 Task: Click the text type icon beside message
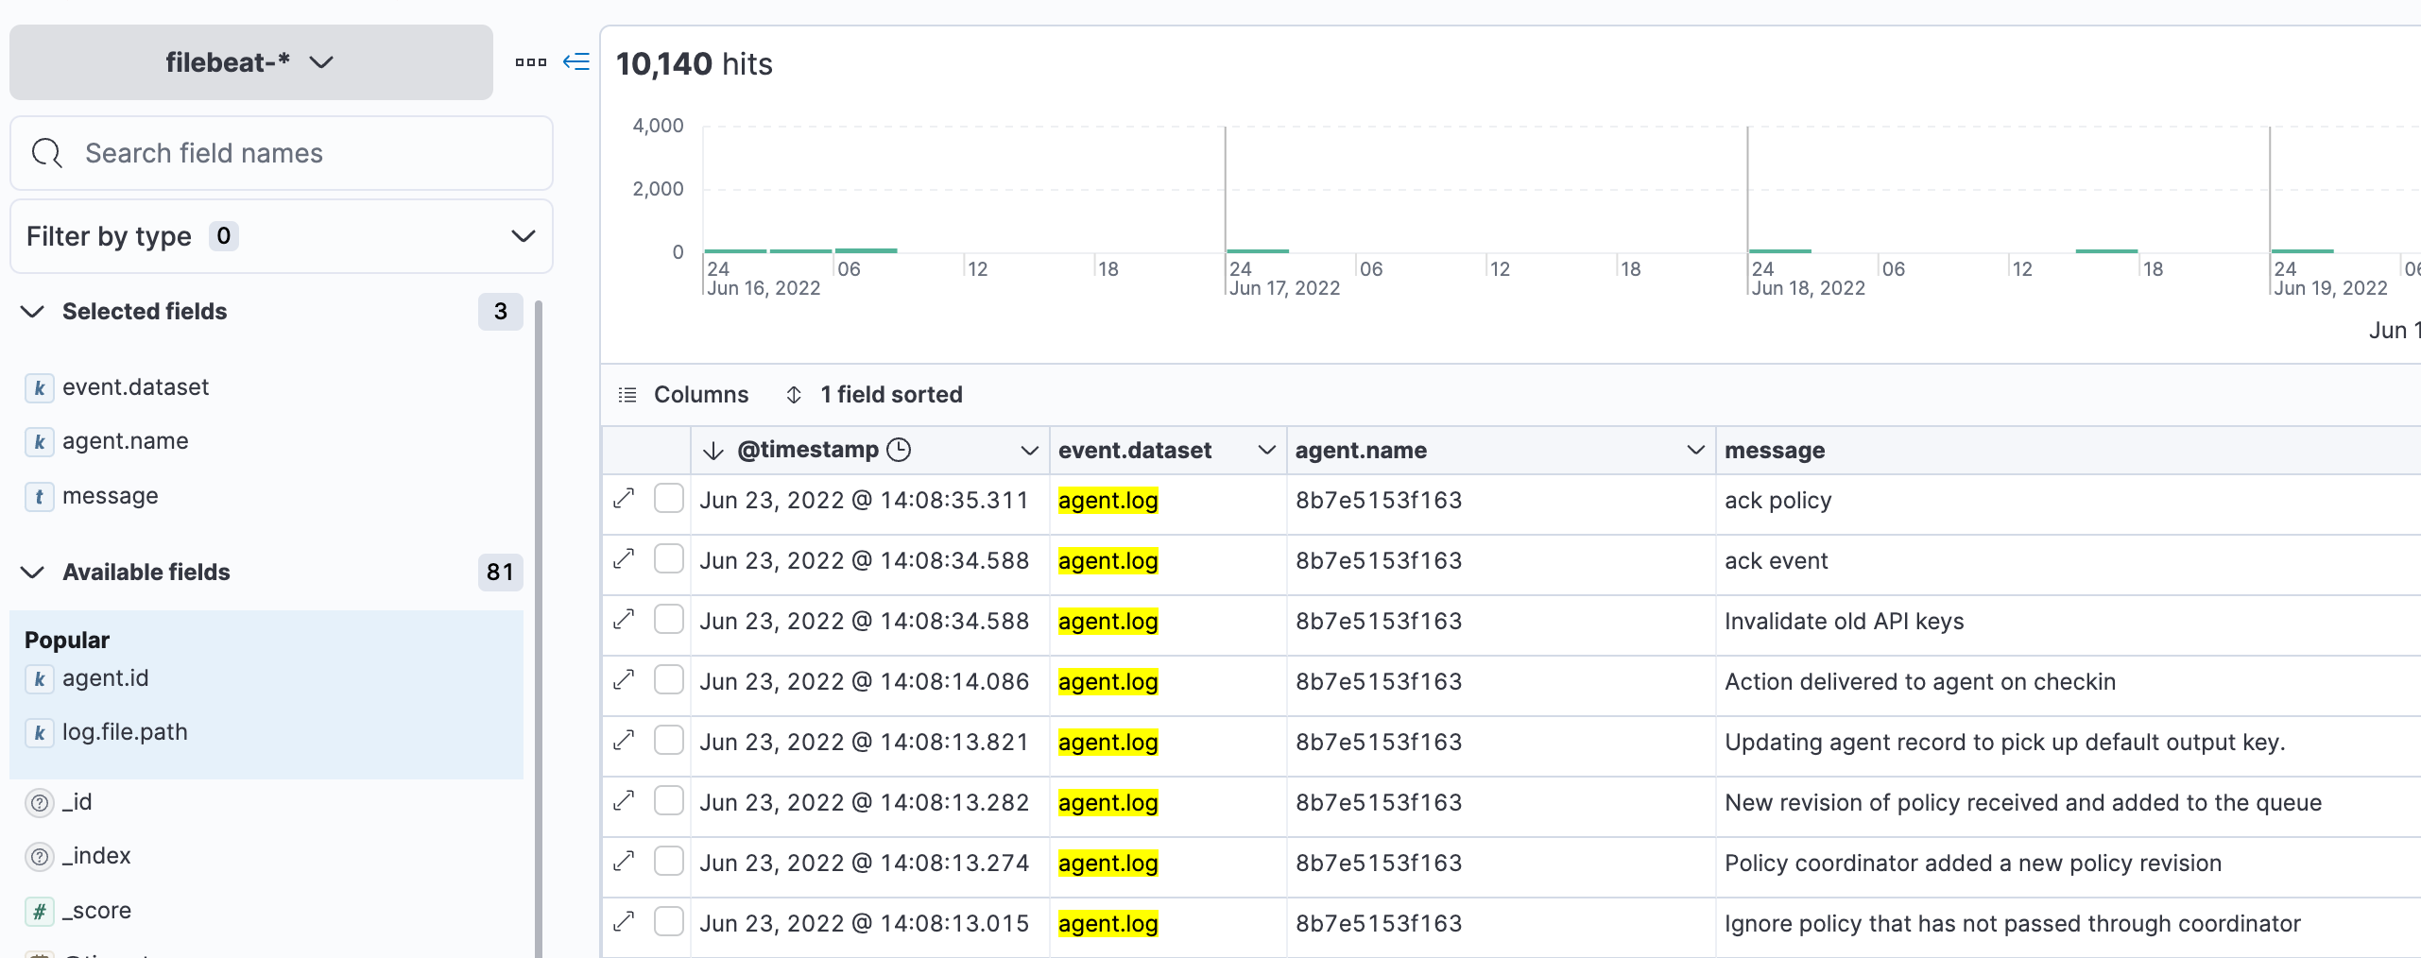tap(39, 496)
